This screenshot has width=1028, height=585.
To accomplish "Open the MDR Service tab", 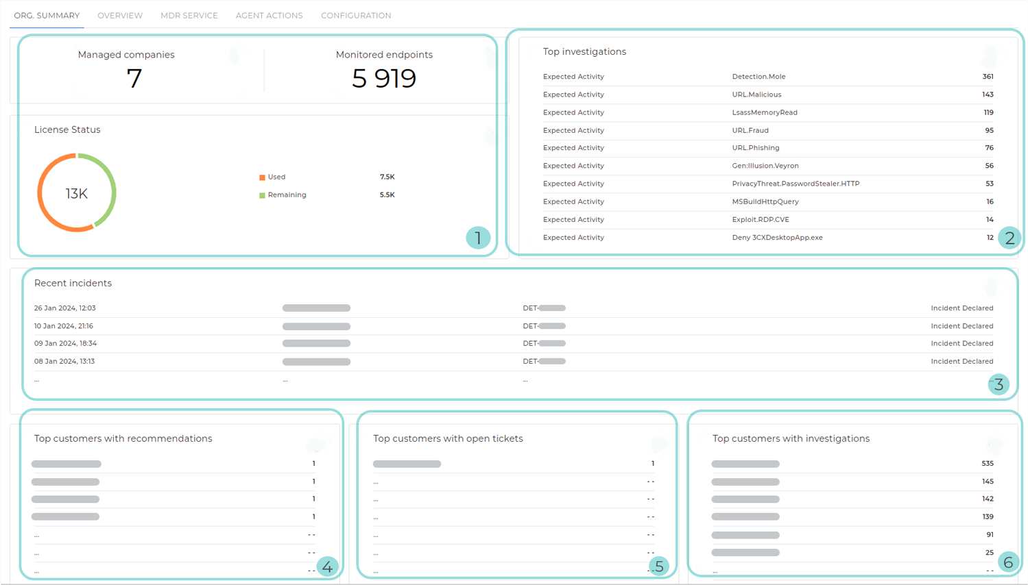I will [x=189, y=15].
